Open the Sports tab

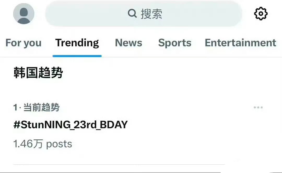(x=175, y=43)
